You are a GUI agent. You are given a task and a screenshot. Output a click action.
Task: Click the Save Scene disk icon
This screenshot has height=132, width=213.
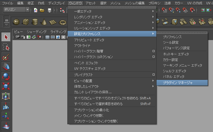(49, 10)
